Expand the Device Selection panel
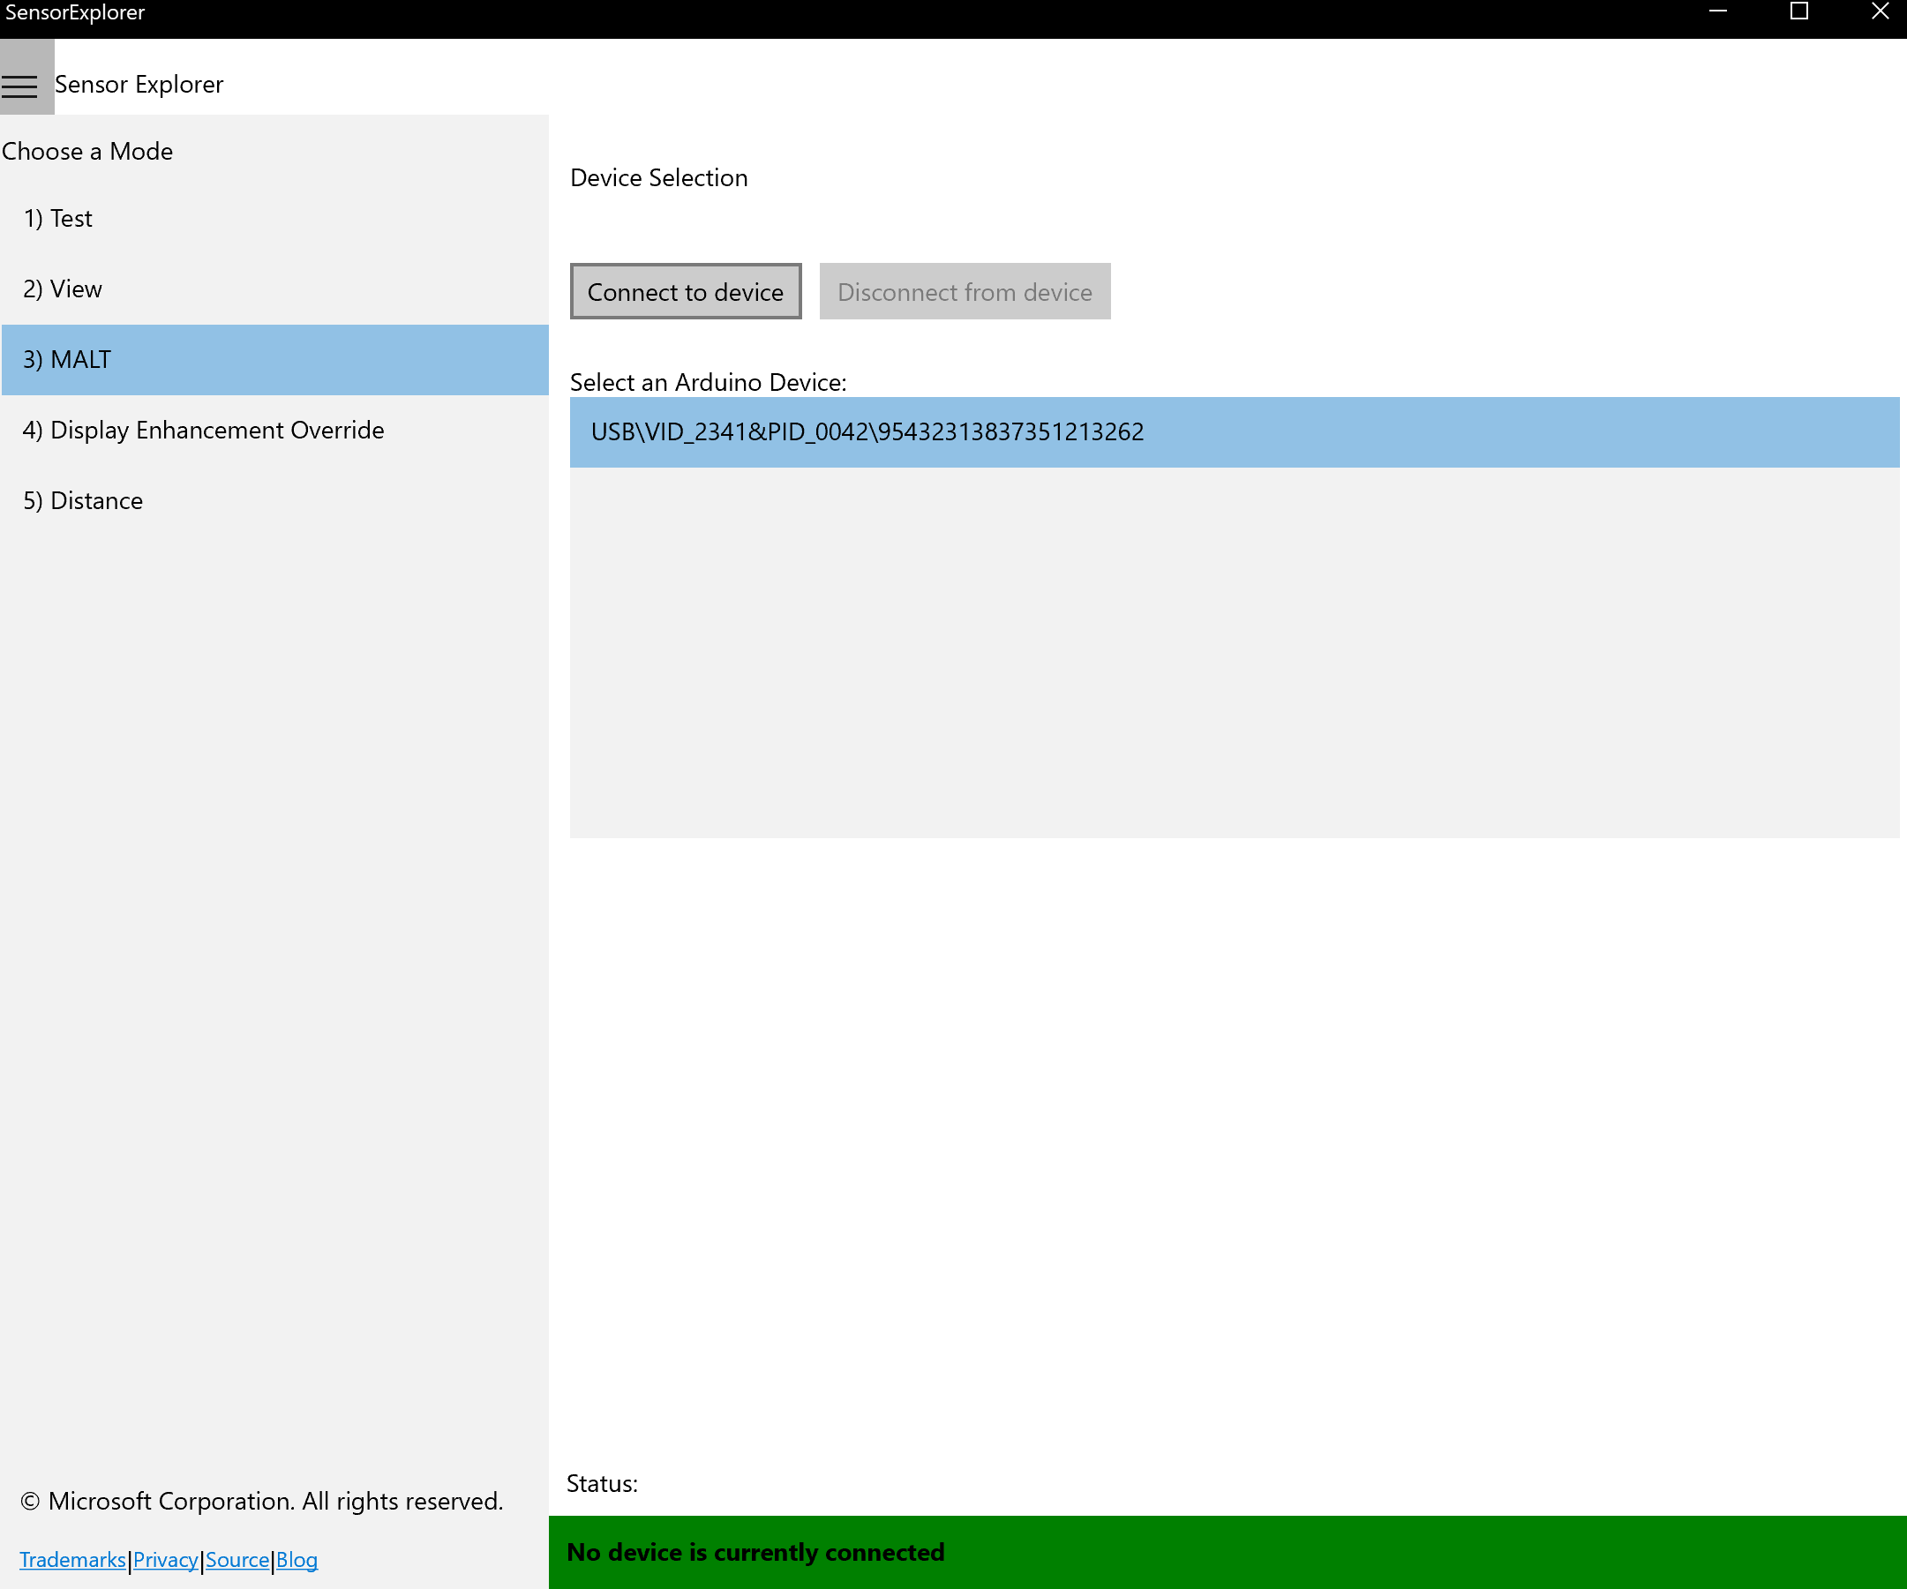This screenshot has width=1907, height=1589. pos(660,177)
